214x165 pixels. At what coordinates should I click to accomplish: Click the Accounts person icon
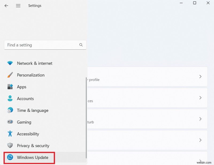[10, 98]
